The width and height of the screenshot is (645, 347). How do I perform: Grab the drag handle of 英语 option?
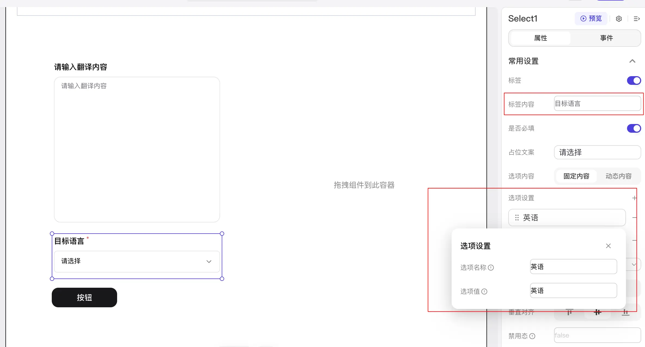click(x=517, y=218)
